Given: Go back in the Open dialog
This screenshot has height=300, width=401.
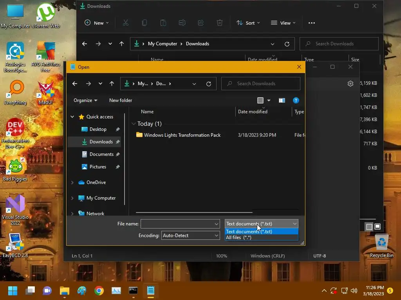Looking at the screenshot, I should click(x=75, y=84).
